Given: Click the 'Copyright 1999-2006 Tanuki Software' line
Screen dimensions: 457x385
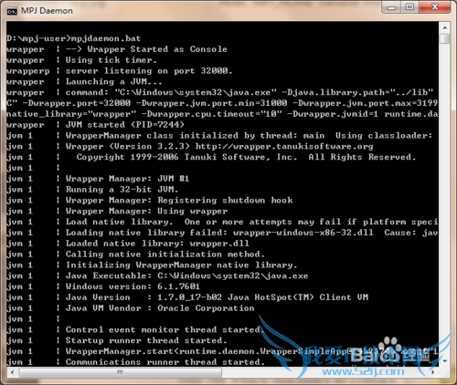Looking at the screenshot, I should point(246,157).
